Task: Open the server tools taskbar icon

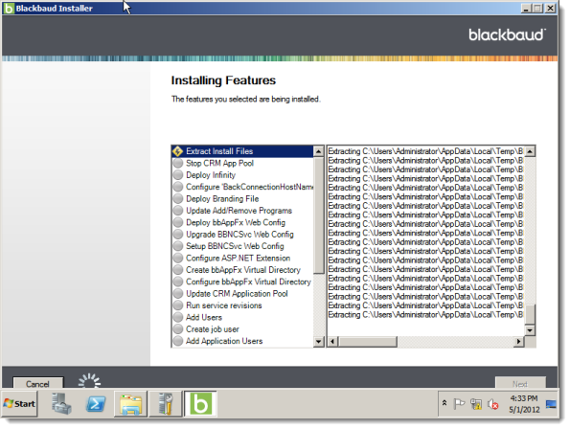Action: tap(166, 403)
